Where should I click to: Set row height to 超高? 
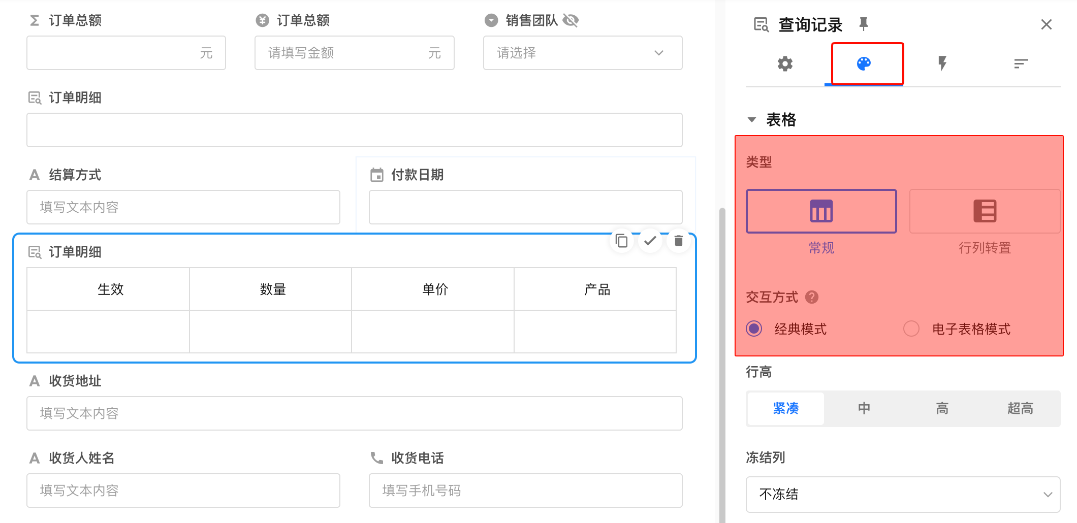(x=1020, y=409)
